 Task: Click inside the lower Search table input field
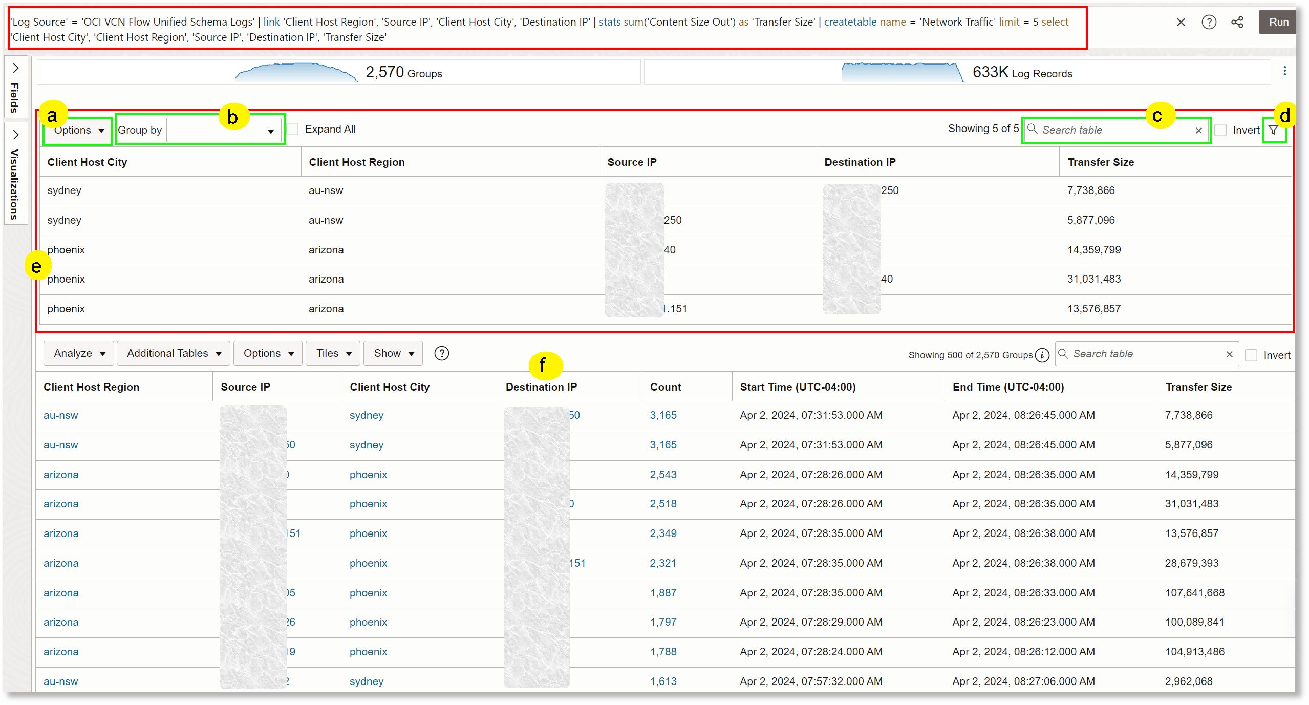pyautogui.click(x=1126, y=354)
